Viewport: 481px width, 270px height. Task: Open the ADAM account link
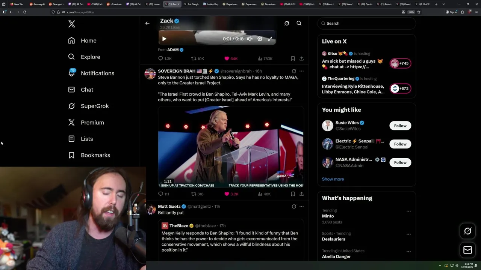[x=173, y=49]
